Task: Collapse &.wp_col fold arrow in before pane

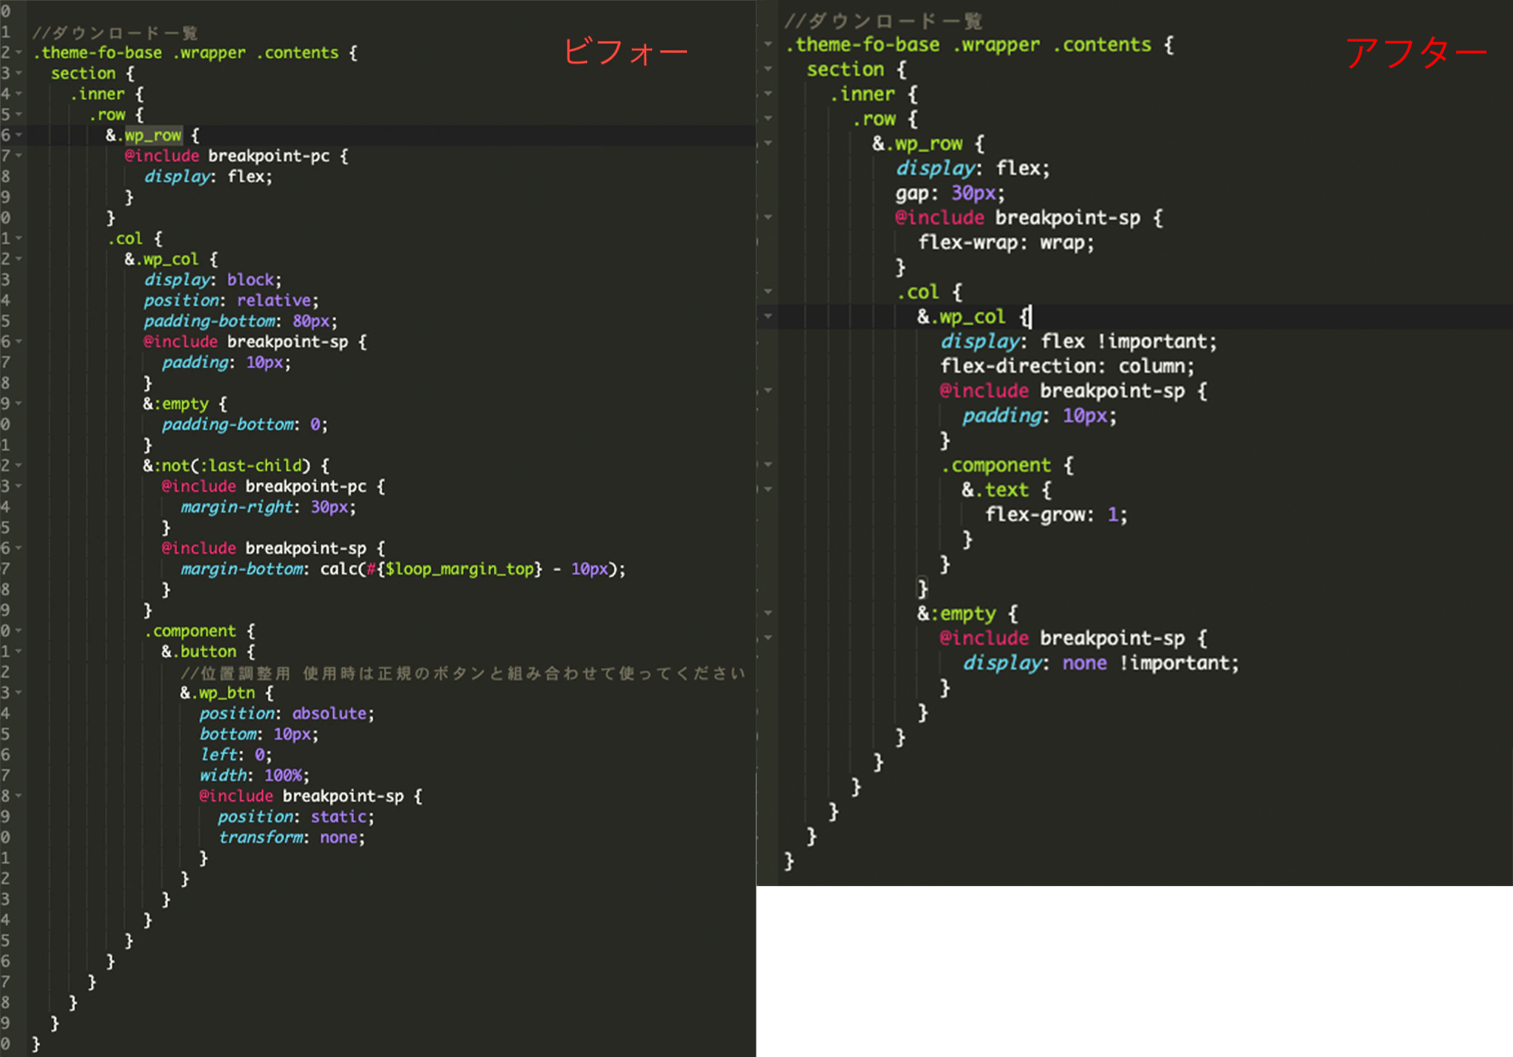Action: tap(18, 259)
